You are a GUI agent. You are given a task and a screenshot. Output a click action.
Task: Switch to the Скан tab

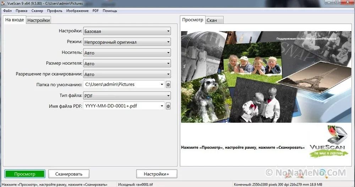tap(212, 20)
